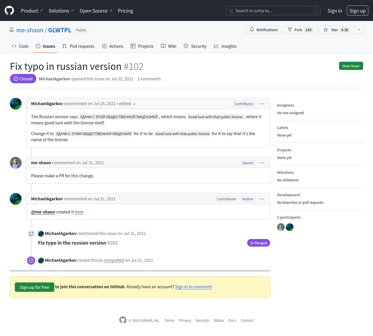Open the Docs footer link
This screenshot has width=373, height=336.
(x=232, y=320)
